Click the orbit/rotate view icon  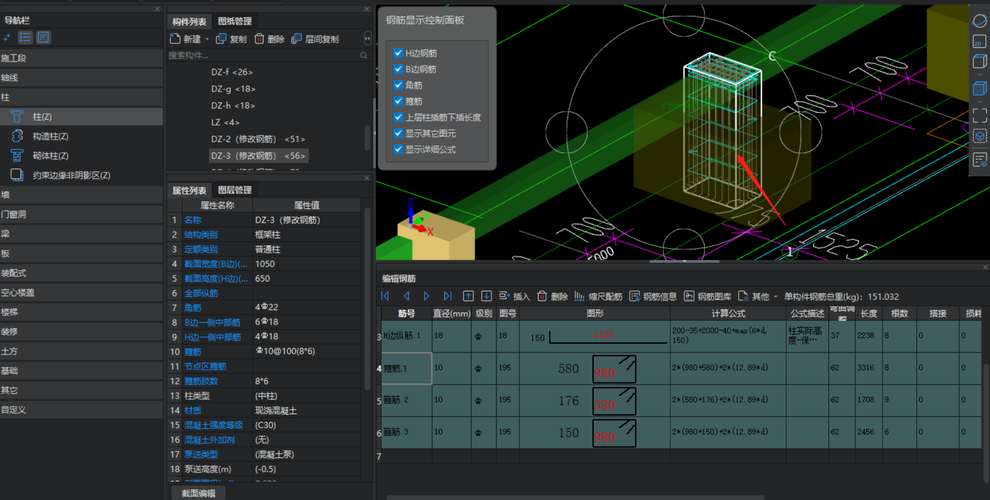click(x=979, y=21)
